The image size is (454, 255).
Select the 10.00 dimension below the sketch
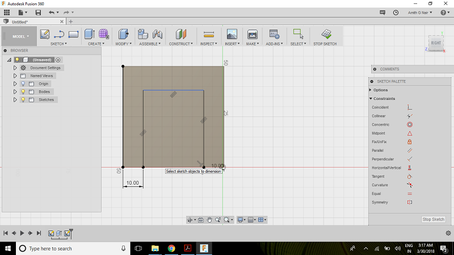pos(133,183)
